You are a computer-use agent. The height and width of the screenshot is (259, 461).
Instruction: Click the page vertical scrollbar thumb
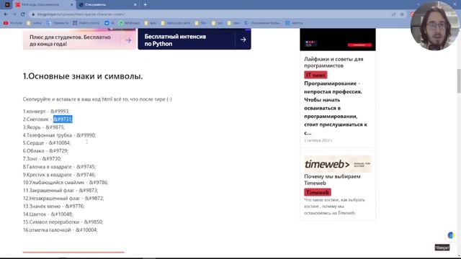coord(459,81)
